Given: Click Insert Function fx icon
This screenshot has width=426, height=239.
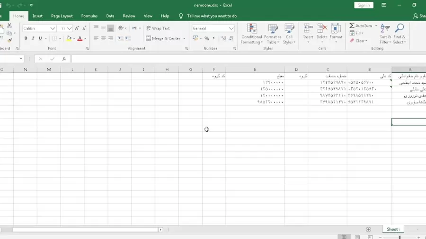Looking at the screenshot, I should [64, 59].
